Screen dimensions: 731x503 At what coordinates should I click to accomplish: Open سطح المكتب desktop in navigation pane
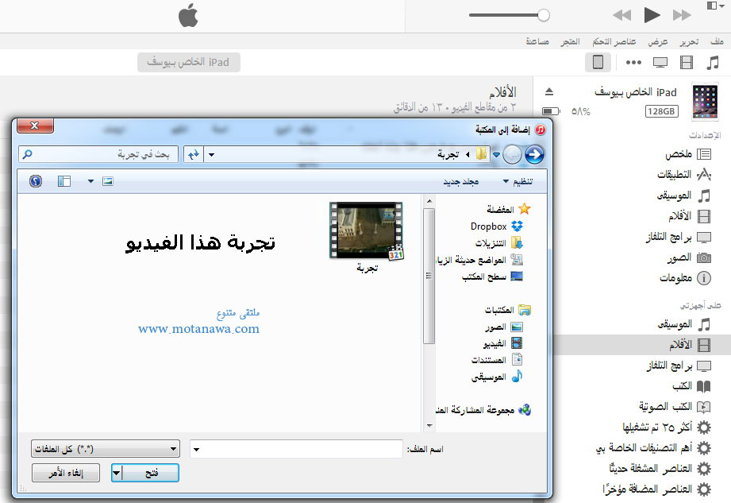click(x=492, y=277)
